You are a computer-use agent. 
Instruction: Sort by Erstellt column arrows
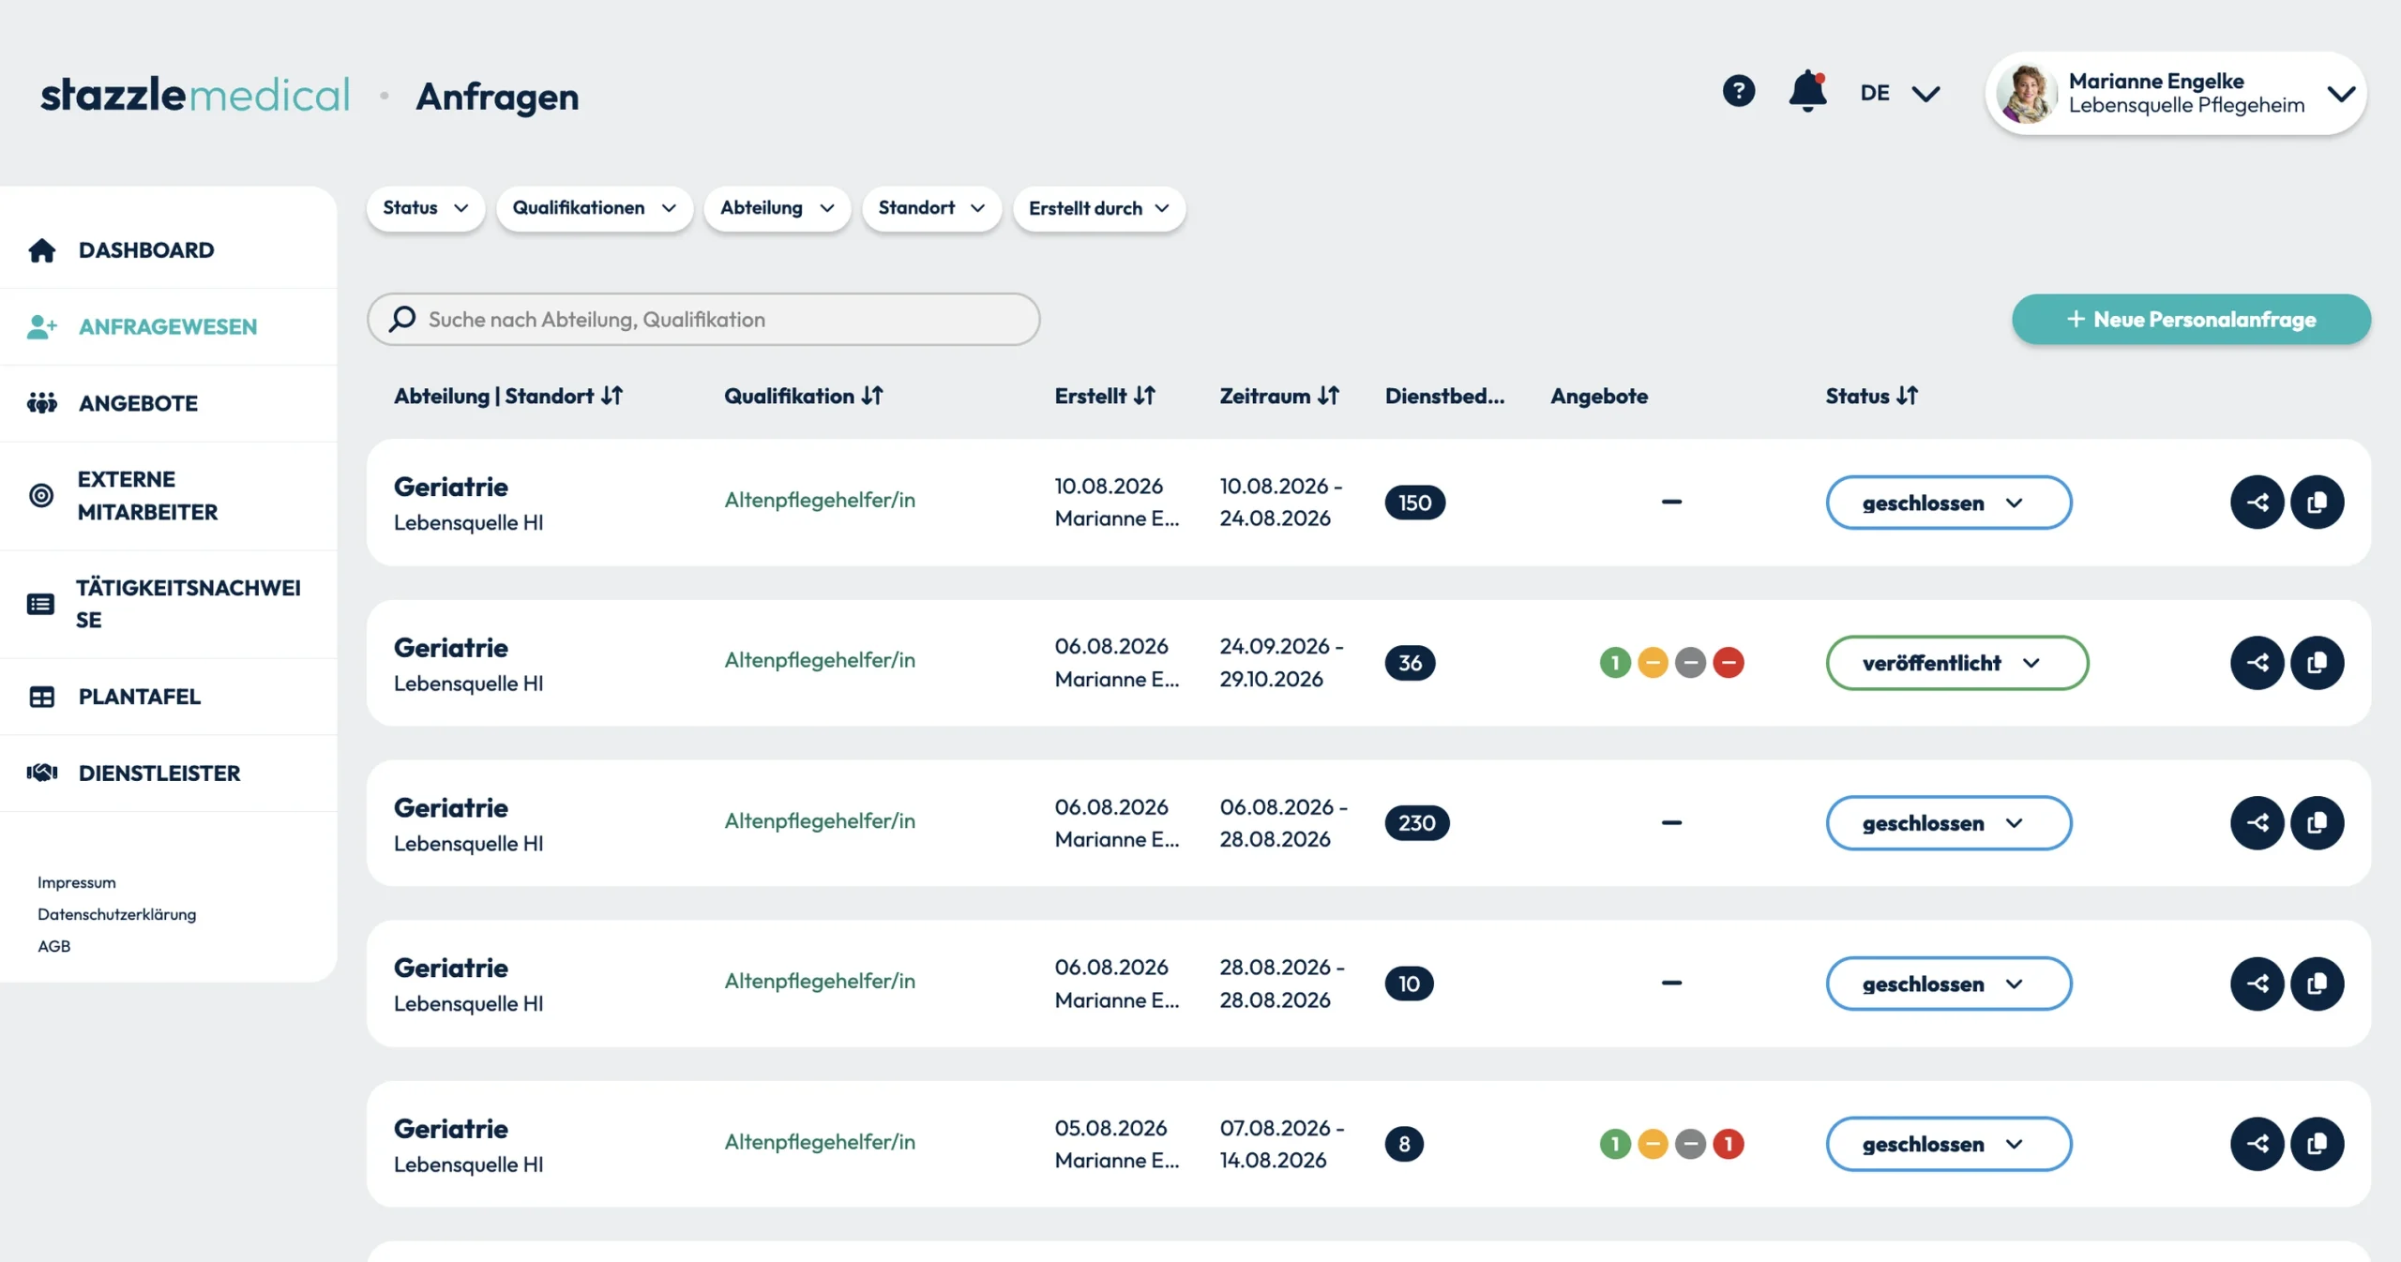click(1144, 396)
